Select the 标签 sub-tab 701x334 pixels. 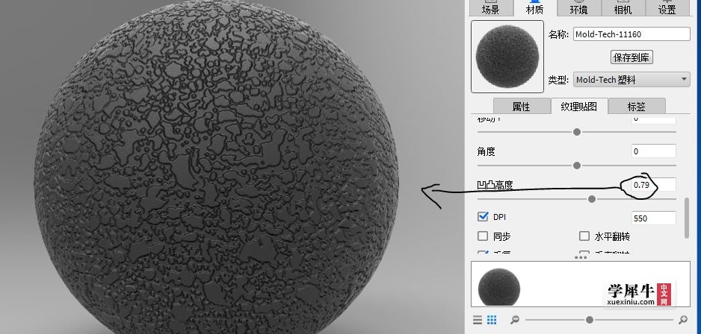pyautogui.click(x=637, y=107)
